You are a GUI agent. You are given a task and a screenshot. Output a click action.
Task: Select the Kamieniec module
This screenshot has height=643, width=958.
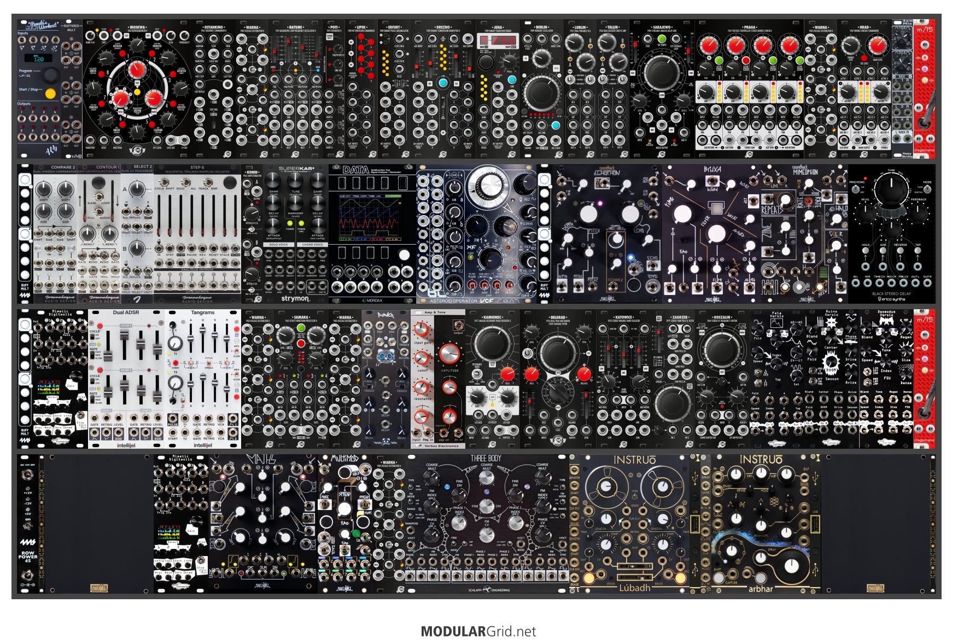pos(493,379)
